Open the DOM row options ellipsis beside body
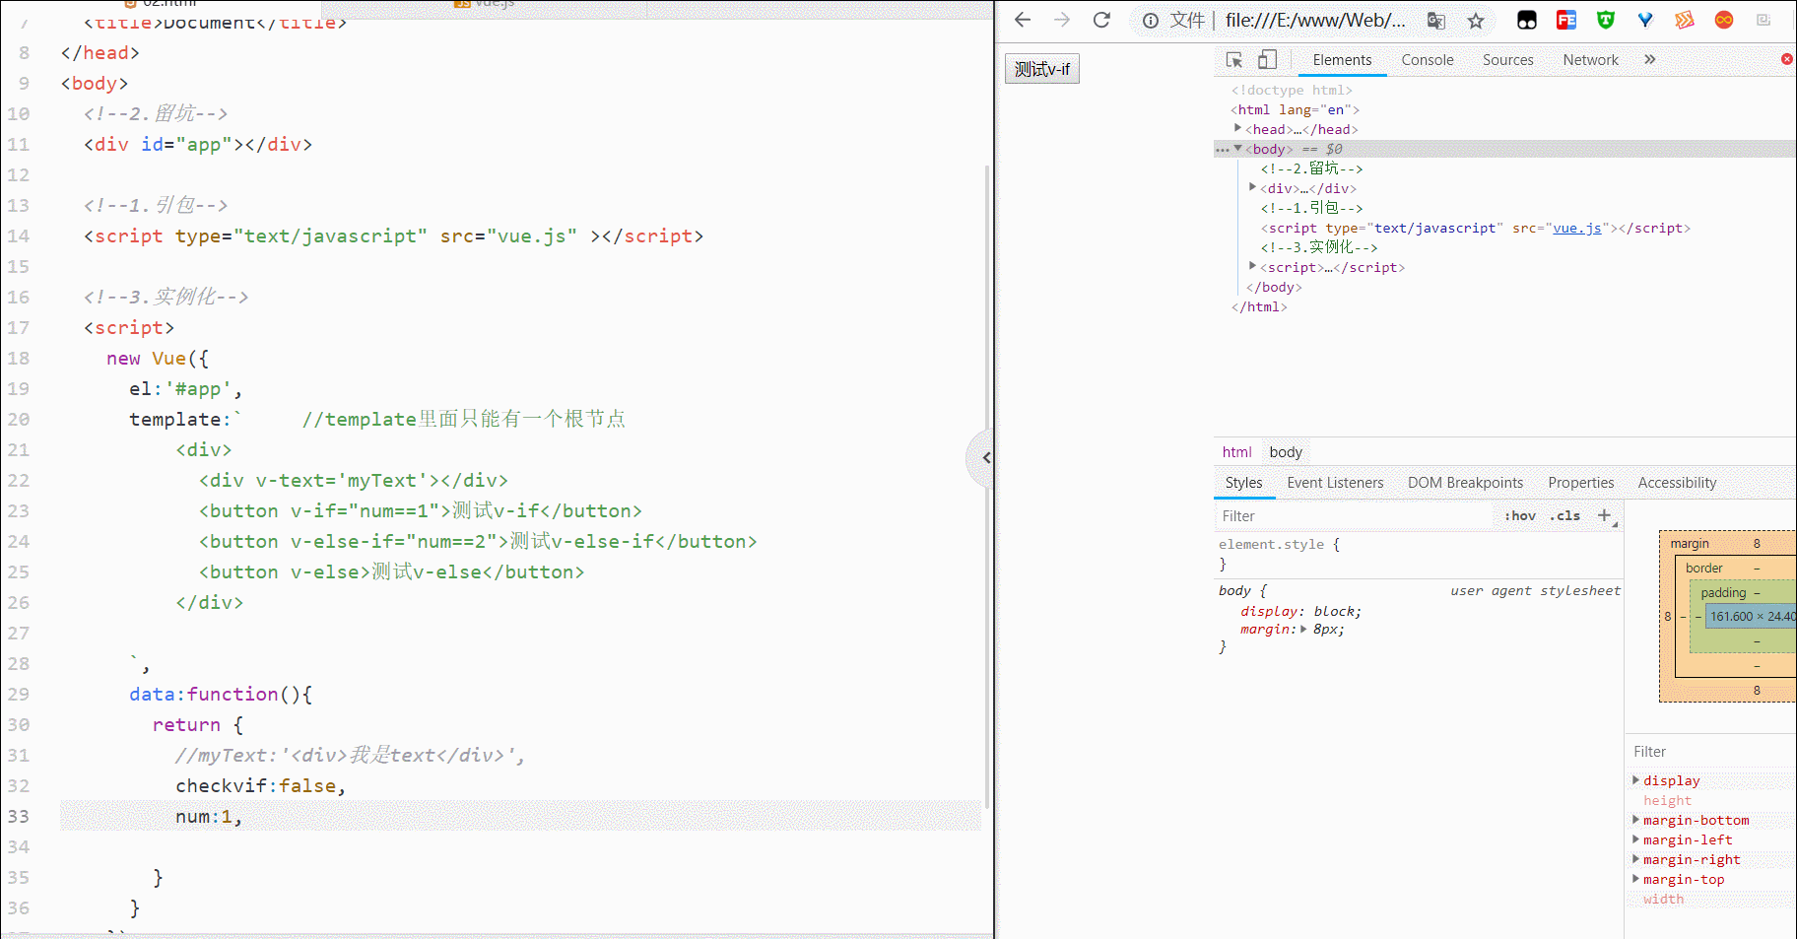 pos(1223,150)
